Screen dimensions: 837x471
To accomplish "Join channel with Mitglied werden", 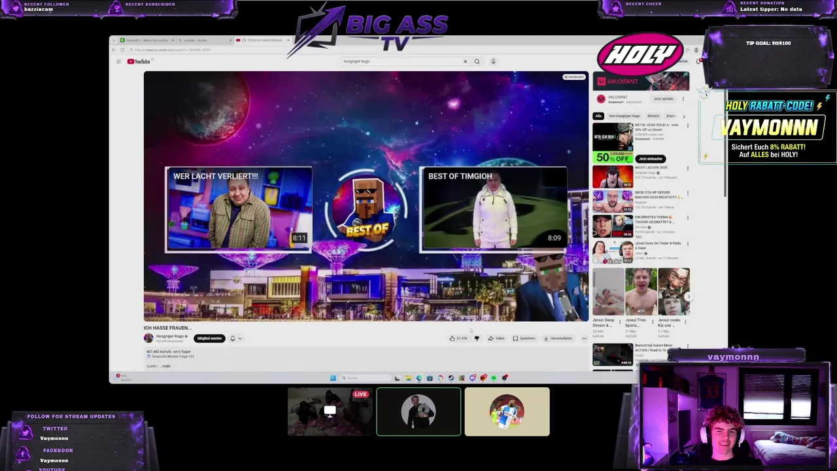I will [209, 338].
